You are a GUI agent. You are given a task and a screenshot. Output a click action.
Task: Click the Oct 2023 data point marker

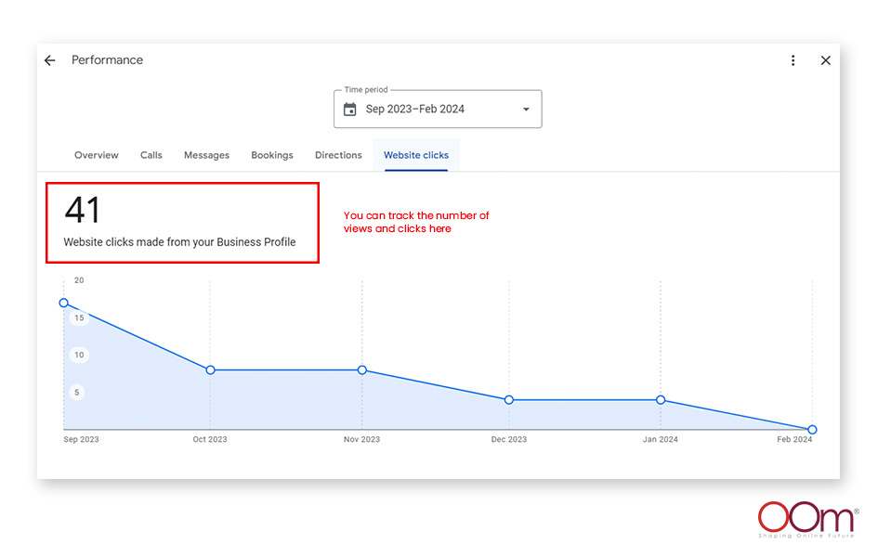[210, 369]
